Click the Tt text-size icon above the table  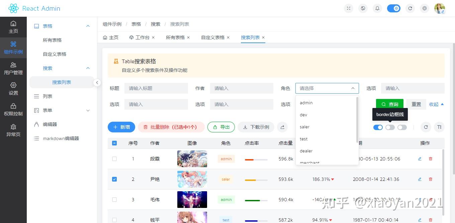pyautogui.click(x=439, y=127)
